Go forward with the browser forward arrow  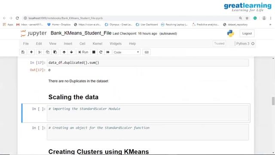click(11, 18)
